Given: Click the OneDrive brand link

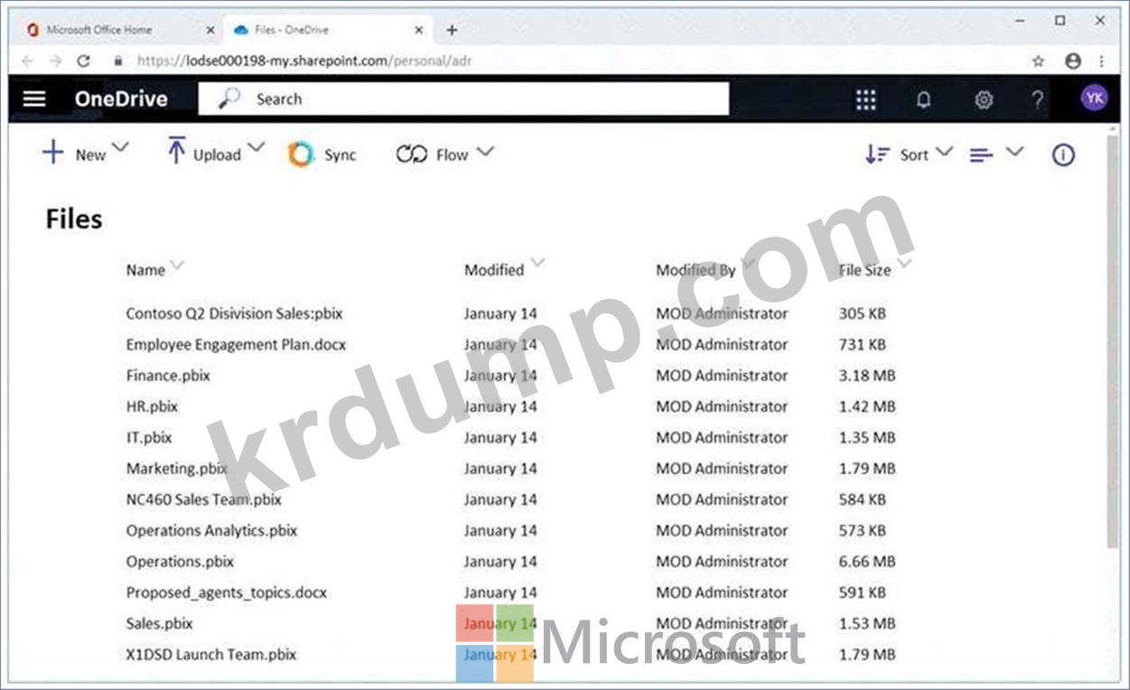Looking at the screenshot, I should click(121, 98).
